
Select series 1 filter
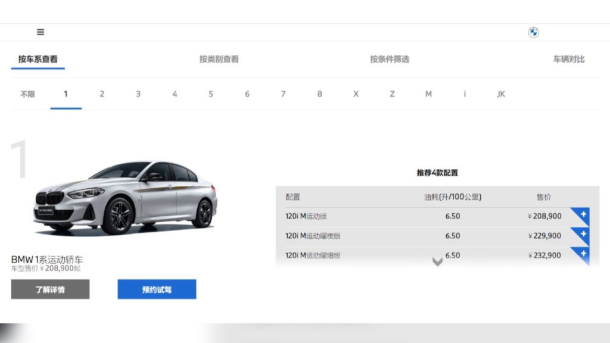coord(66,94)
